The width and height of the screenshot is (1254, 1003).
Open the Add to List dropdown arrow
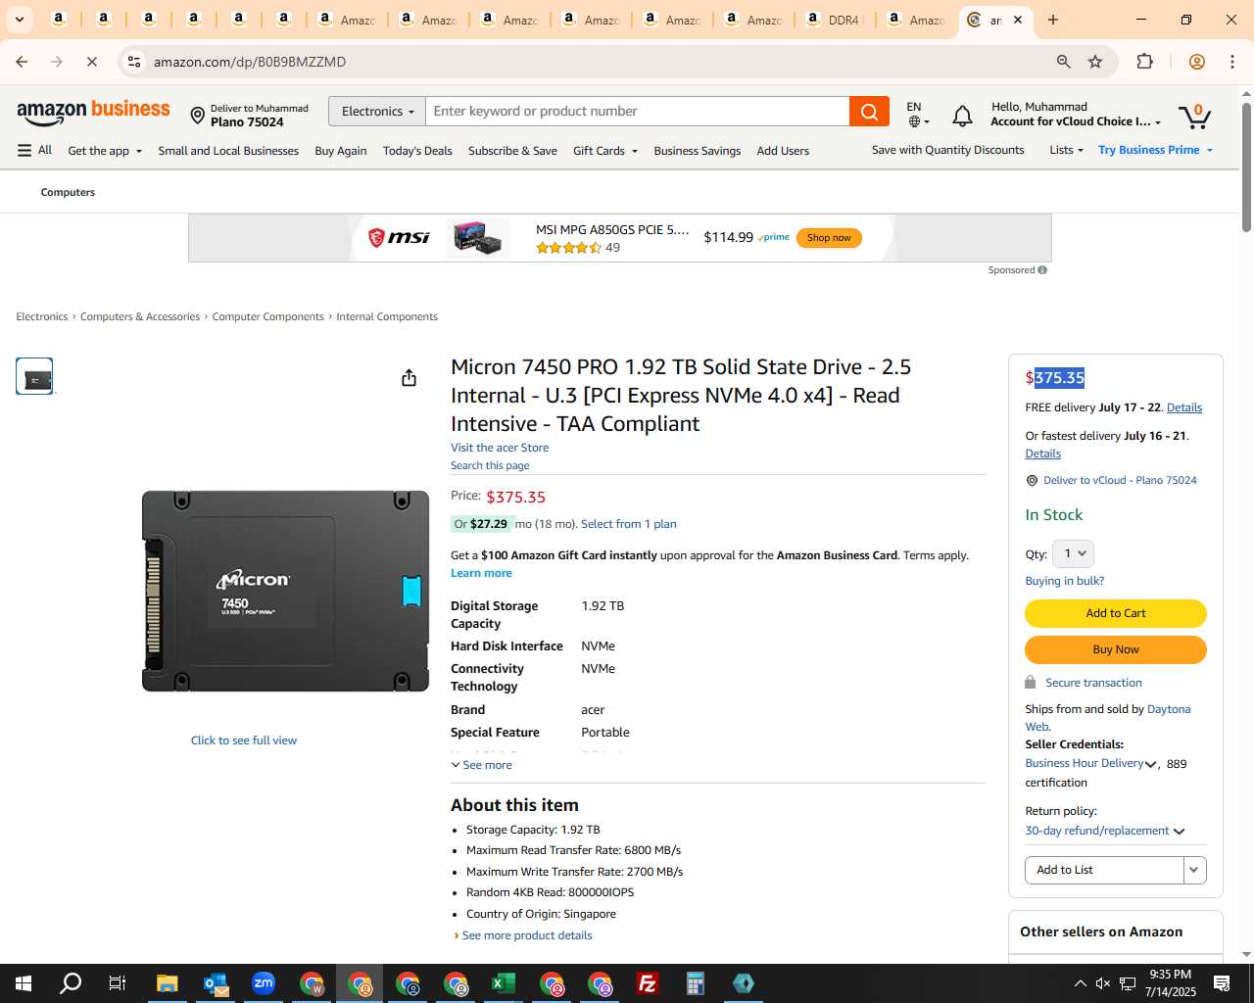1194,870
